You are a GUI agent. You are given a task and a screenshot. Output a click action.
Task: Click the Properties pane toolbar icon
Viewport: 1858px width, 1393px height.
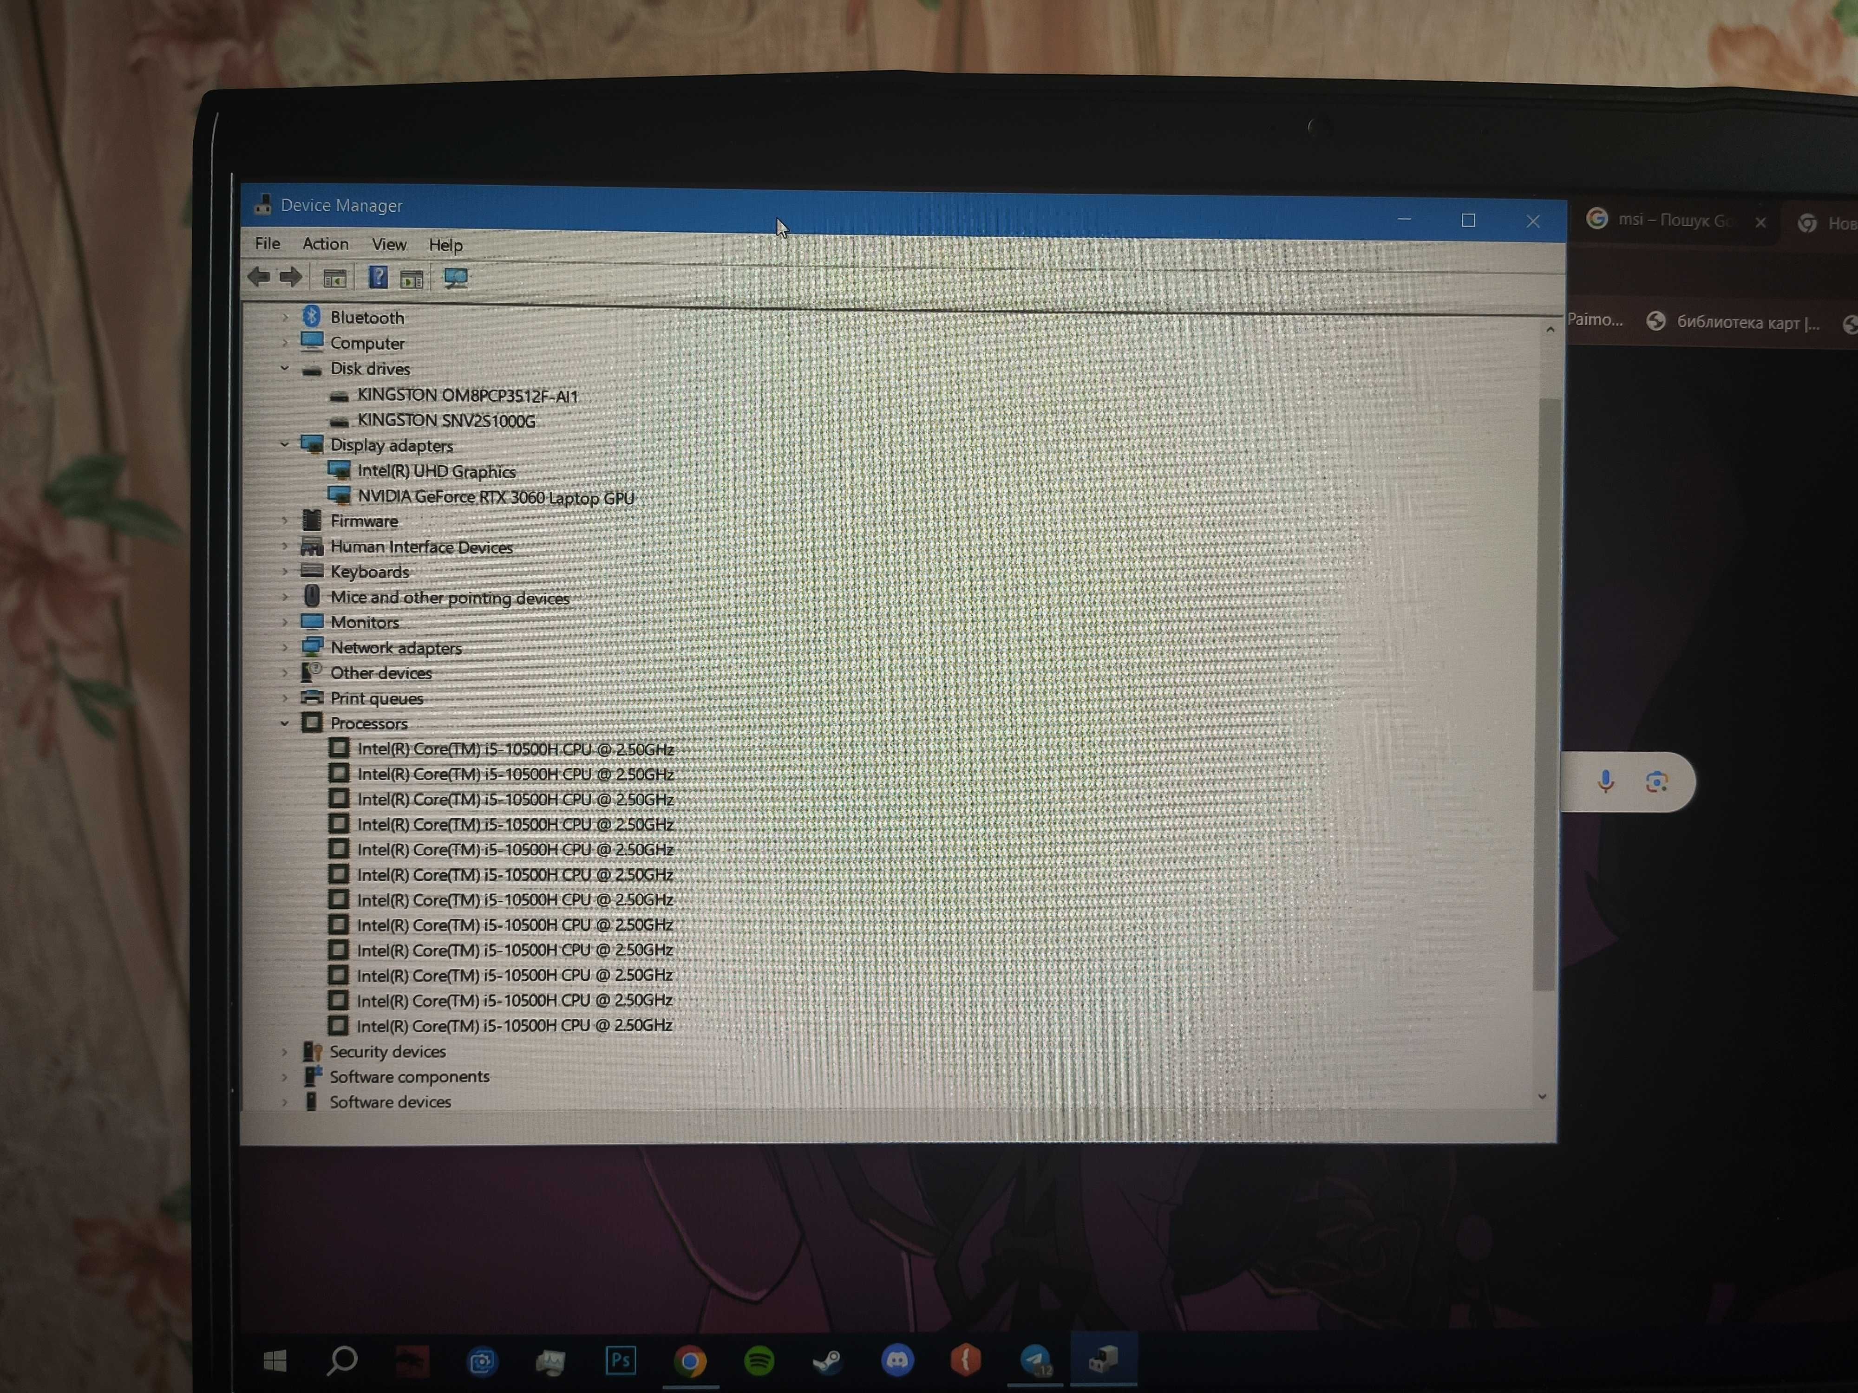[412, 279]
